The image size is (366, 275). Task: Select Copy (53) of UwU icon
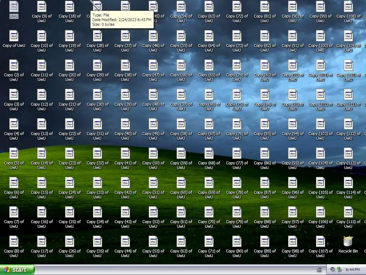click(153, 241)
